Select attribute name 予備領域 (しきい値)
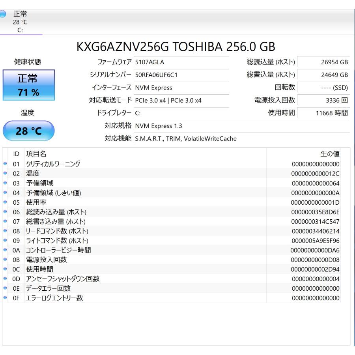 click(x=53, y=192)
